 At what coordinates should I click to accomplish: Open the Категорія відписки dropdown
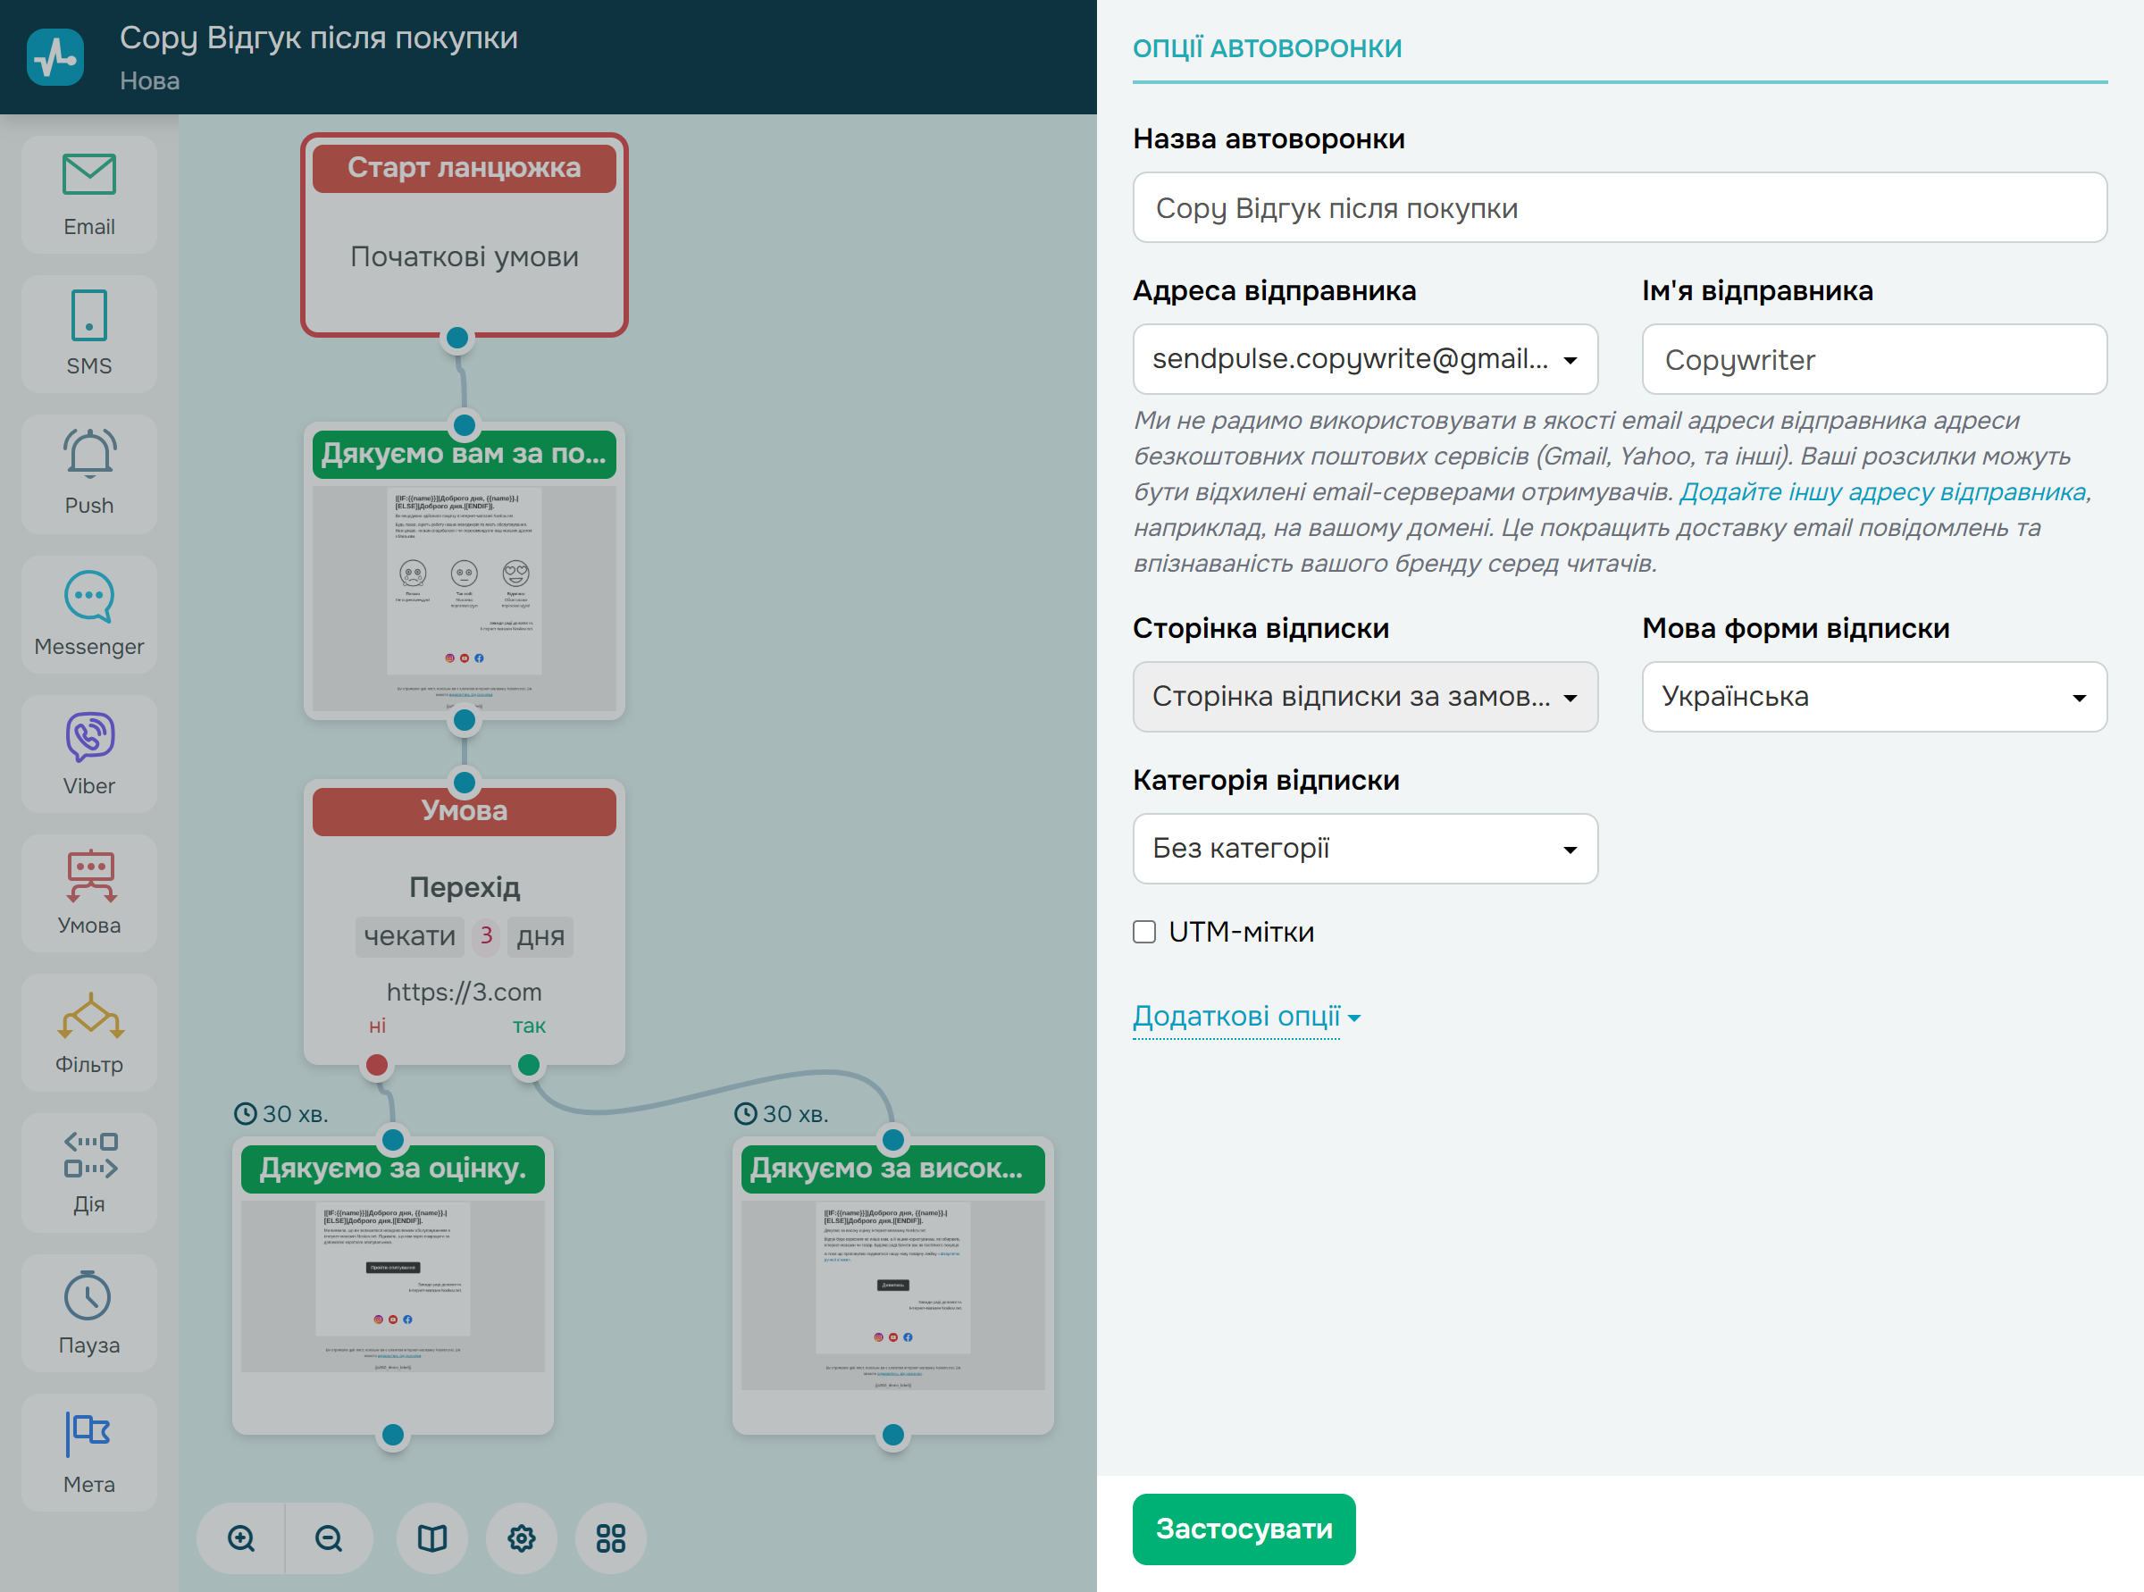[1364, 849]
